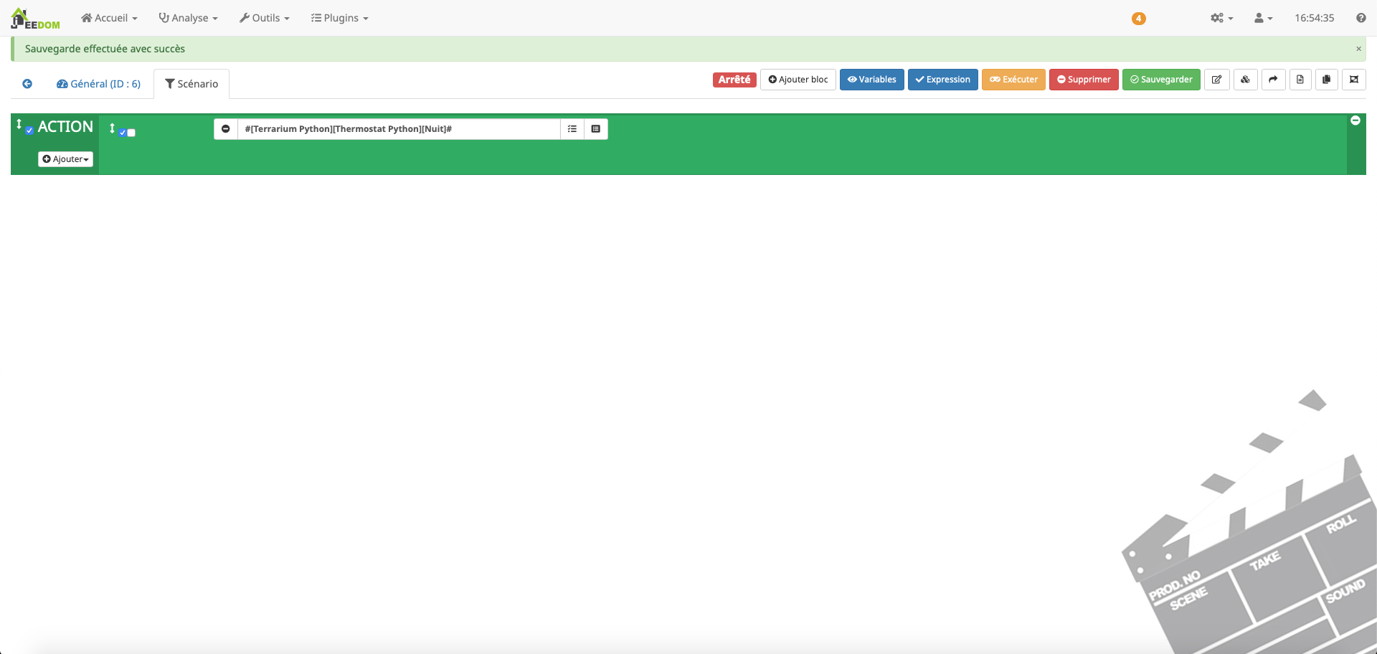Toggle the unchecked action line checkbox
Screen dimensions: 1377x654
point(131,133)
